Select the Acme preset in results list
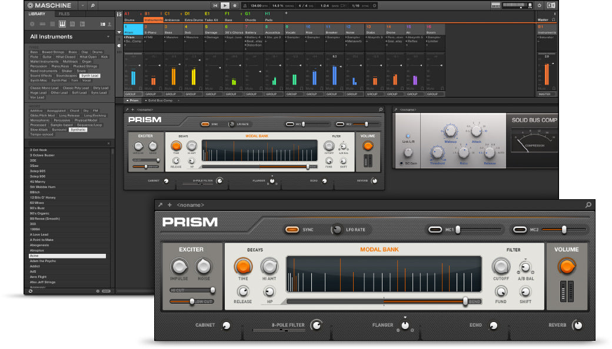This screenshot has height=349, width=612. 67,256
